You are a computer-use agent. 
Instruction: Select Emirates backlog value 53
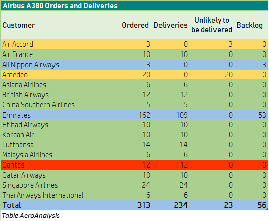[262, 115]
